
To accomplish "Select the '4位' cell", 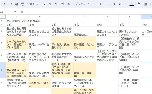I will click(85, 25).
